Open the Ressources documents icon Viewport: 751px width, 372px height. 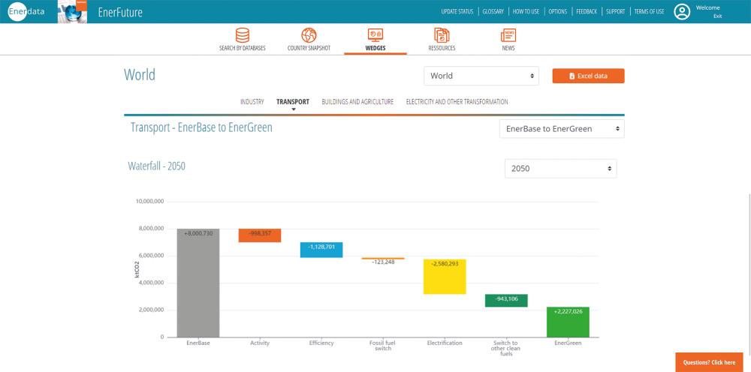(442, 35)
